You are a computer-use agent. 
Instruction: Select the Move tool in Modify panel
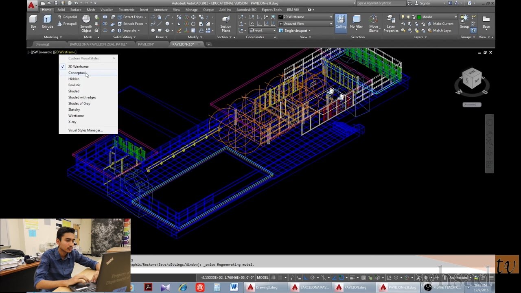(x=193, y=17)
